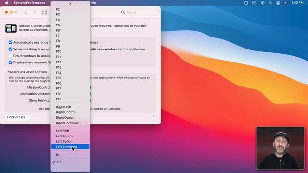
Task: Toggle When switching to an application checkbox
Action: coord(10,49)
